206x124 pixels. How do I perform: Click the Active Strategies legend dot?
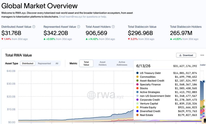[138, 92]
